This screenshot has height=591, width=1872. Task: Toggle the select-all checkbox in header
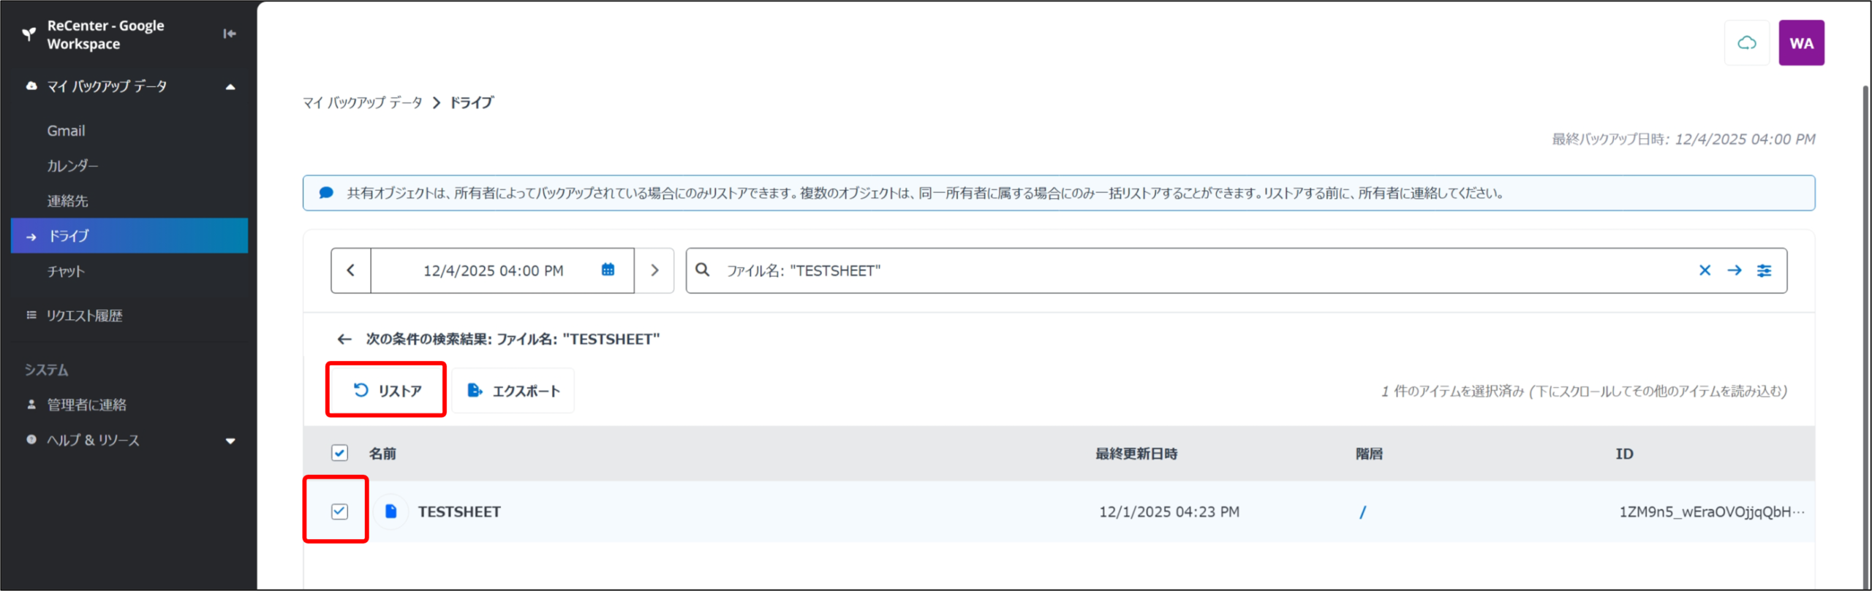pyautogui.click(x=339, y=453)
